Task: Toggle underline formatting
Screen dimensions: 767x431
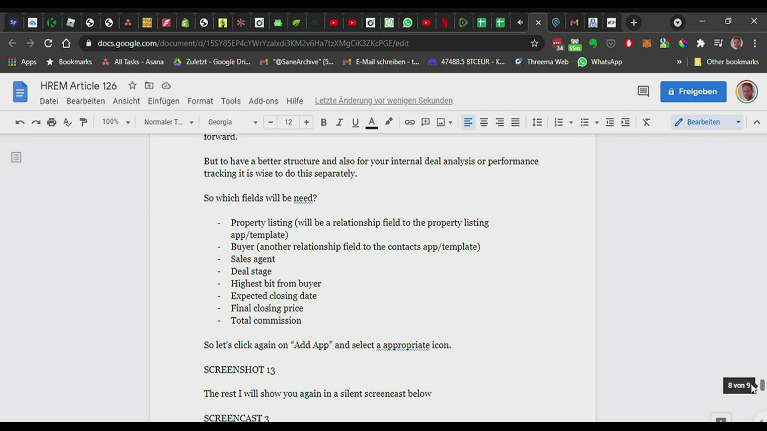Action: click(355, 122)
